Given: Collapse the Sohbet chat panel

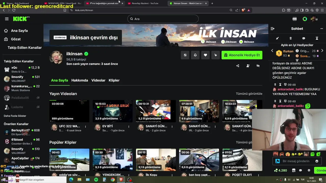Looking at the screenshot, I should coord(272,29).
